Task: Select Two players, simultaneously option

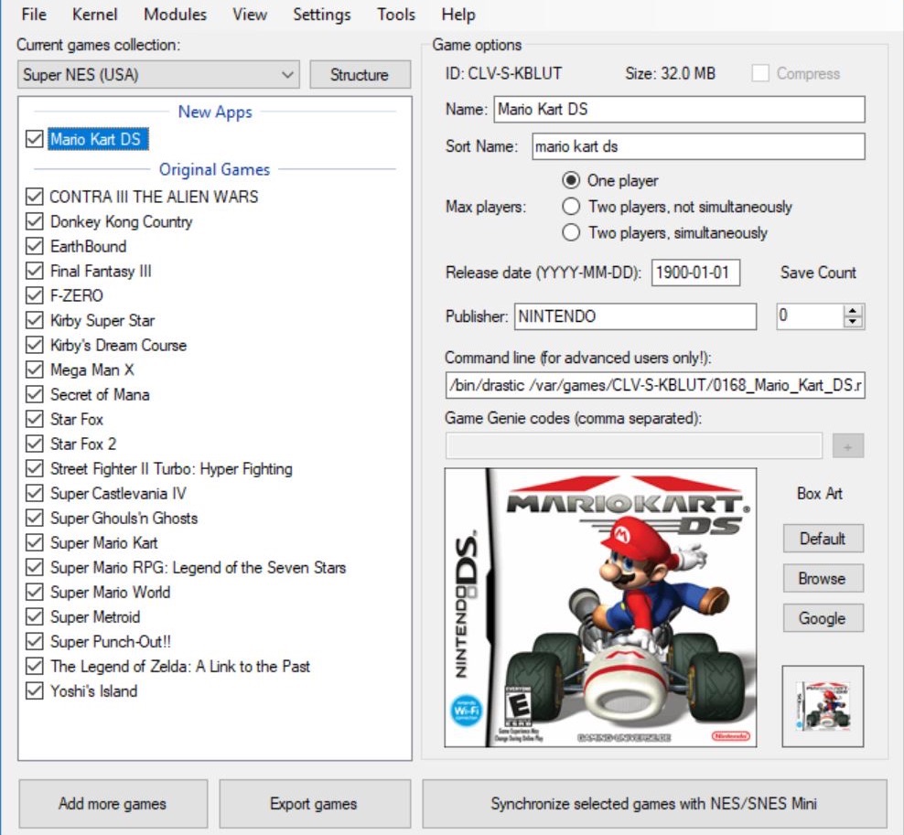Action: point(571,232)
